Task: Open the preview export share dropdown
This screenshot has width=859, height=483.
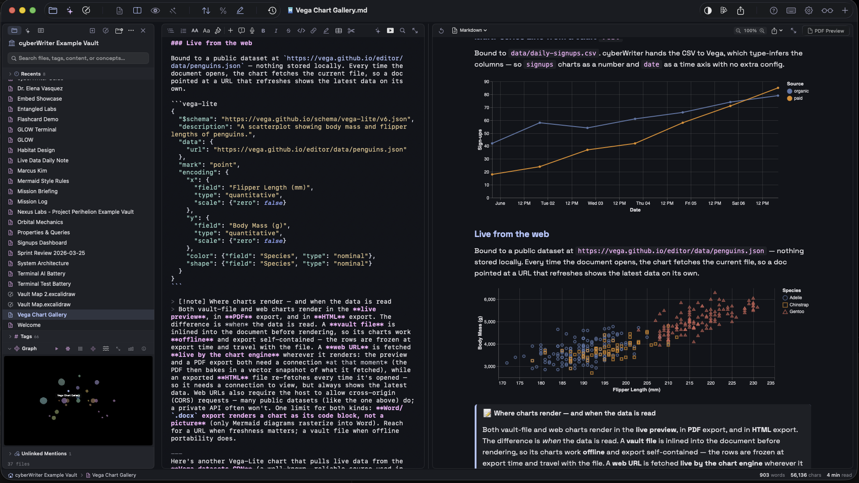Action: [x=777, y=31]
